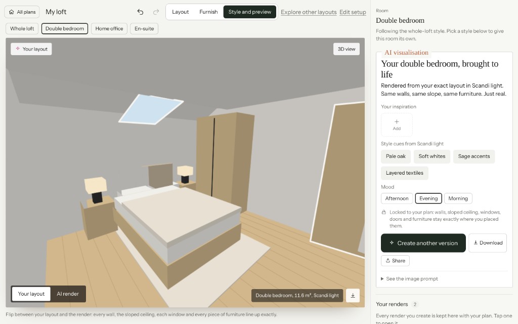Switch to the Layout step
The width and height of the screenshot is (518, 324).
181,12
